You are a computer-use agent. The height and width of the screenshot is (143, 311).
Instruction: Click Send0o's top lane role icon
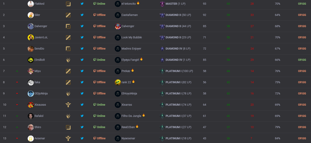68,48
